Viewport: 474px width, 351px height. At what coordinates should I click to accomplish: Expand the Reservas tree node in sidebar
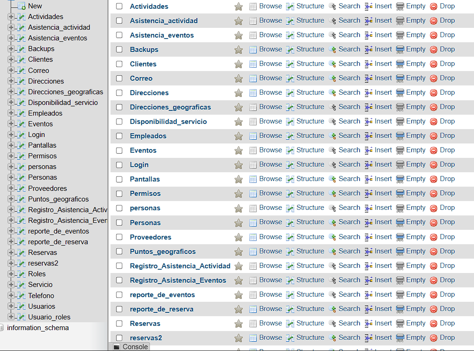[11, 253]
